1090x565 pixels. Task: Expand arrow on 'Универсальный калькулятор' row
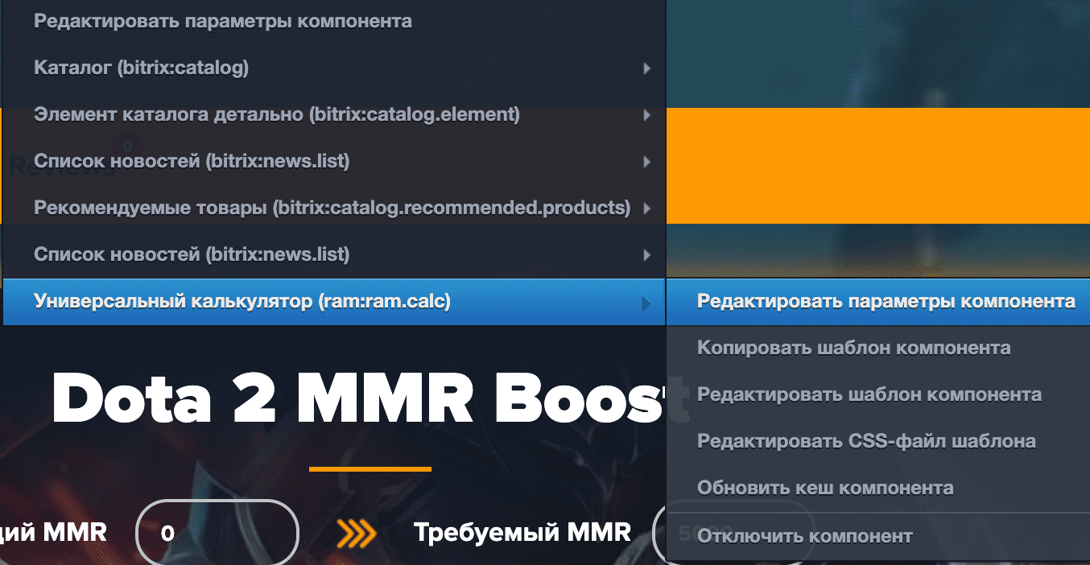click(646, 303)
